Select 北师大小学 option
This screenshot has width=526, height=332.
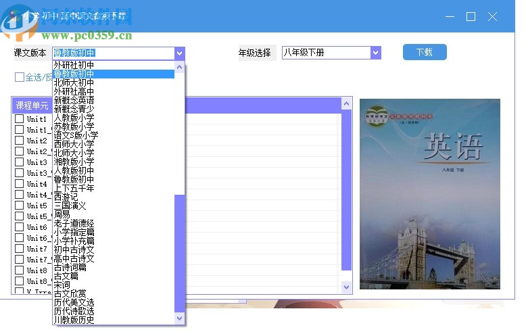pyautogui.click(x=114, y=153)
